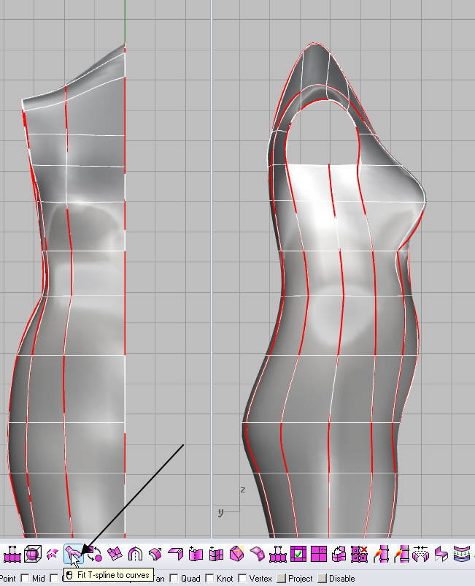
Task: Choose the insert edge tool, a plain surface with plus
Action: [196, 554]
